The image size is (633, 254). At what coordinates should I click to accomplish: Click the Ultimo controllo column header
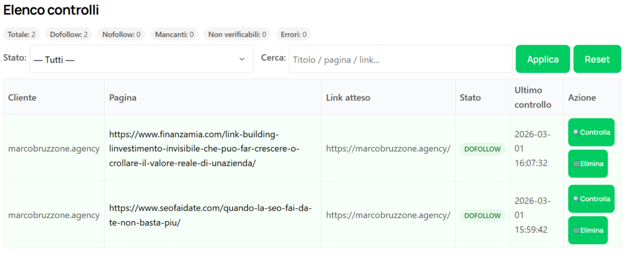pos(532,97)
